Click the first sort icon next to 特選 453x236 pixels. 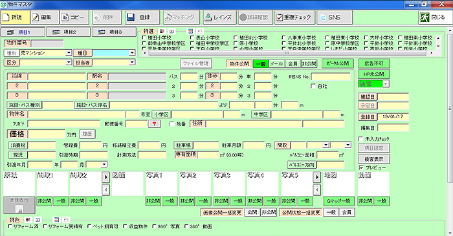(x=162, y=31)
